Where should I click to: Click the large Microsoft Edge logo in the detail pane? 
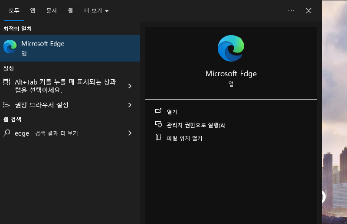[x=231, y=48]
